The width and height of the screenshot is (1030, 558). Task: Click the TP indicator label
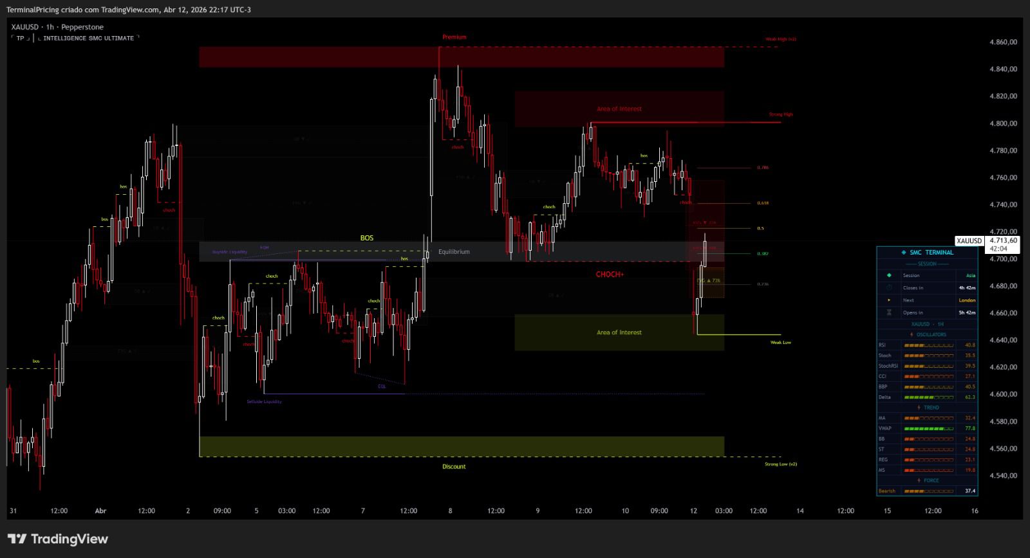21,39
